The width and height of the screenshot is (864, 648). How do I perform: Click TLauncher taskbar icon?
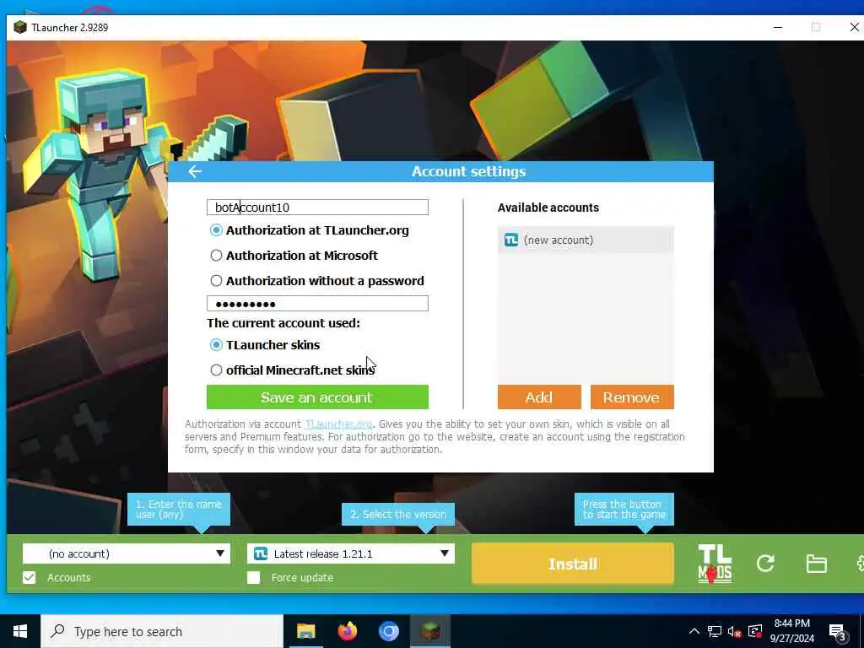click(430, 631)
